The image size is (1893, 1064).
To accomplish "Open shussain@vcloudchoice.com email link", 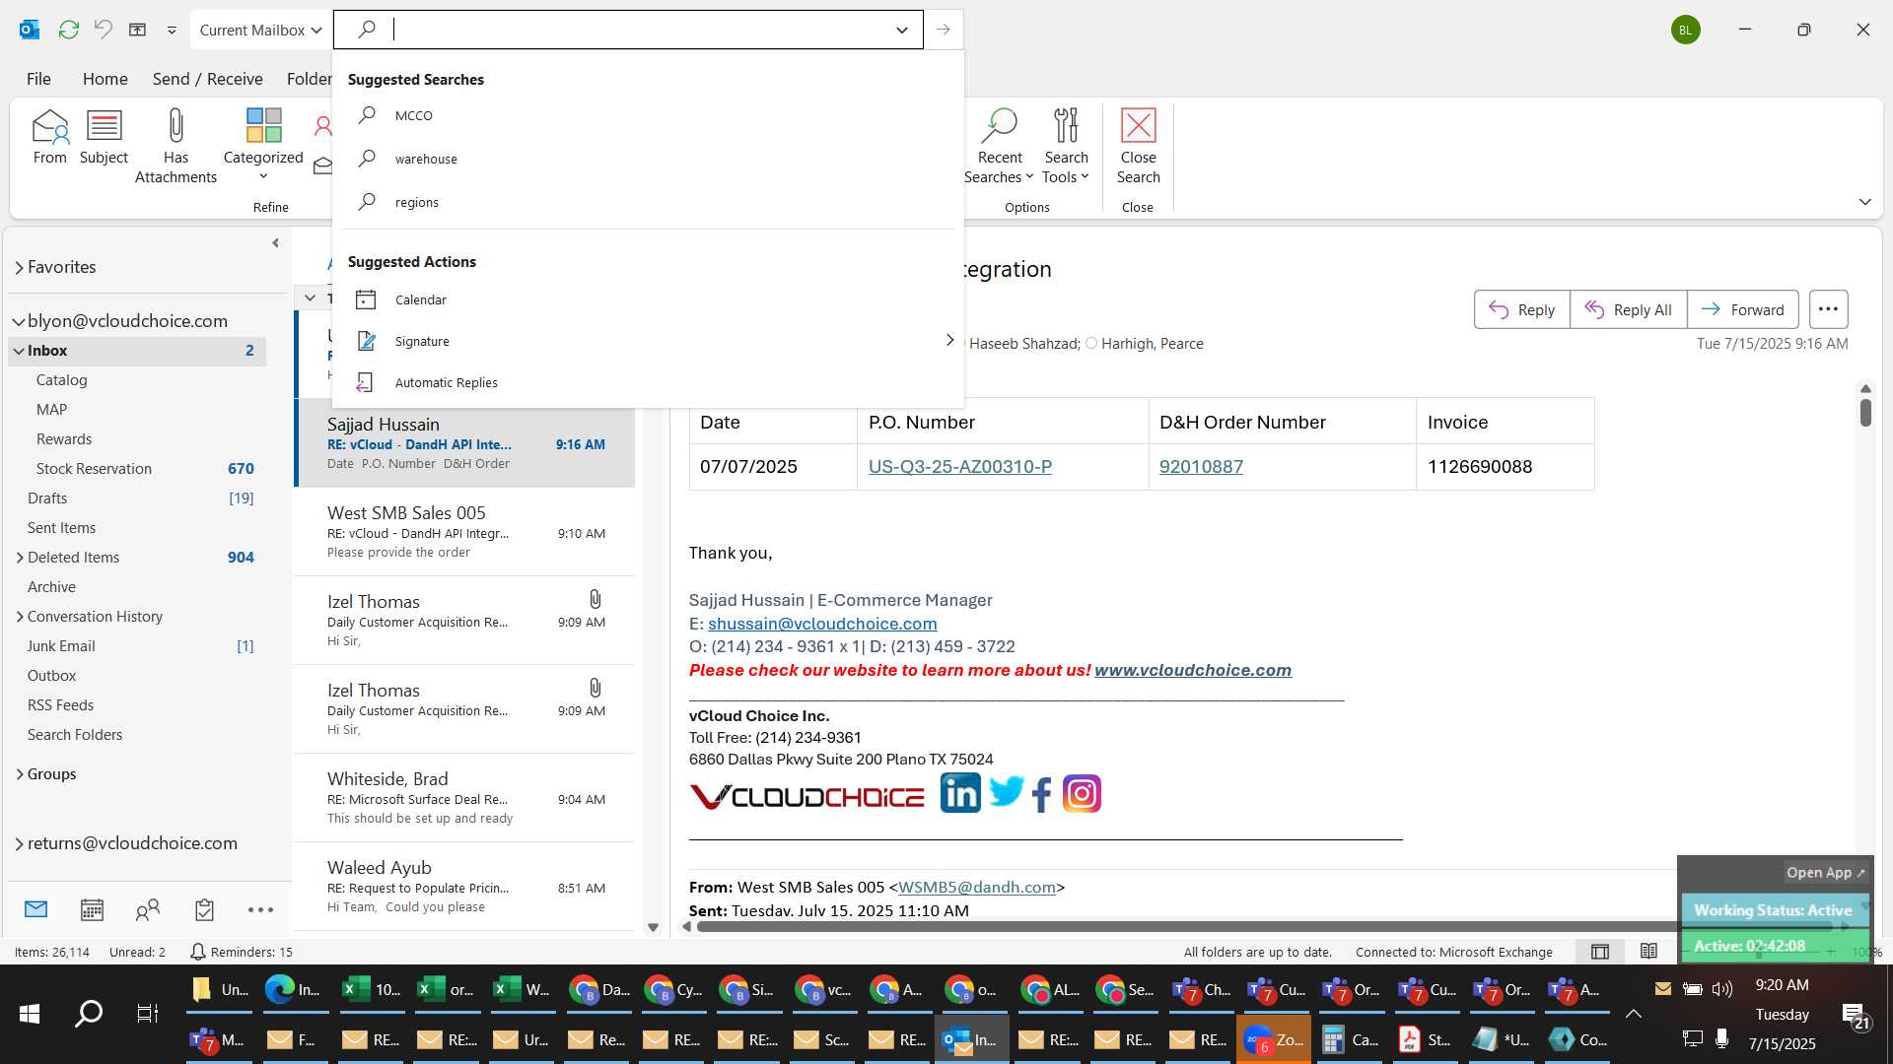I will [822, 624].
